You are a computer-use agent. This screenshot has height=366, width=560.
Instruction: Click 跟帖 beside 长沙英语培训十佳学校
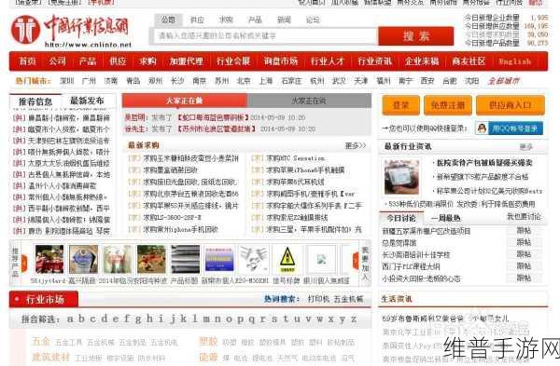click(524, 254)
